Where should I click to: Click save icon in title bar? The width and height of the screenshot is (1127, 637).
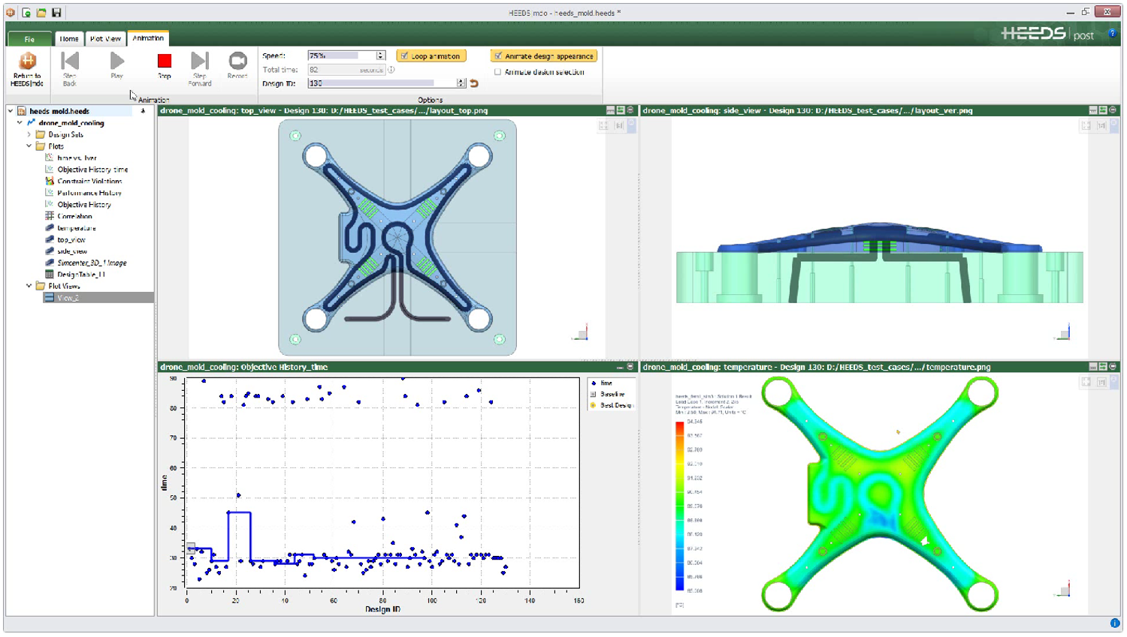pyautogui.click(x=56, y=13)
